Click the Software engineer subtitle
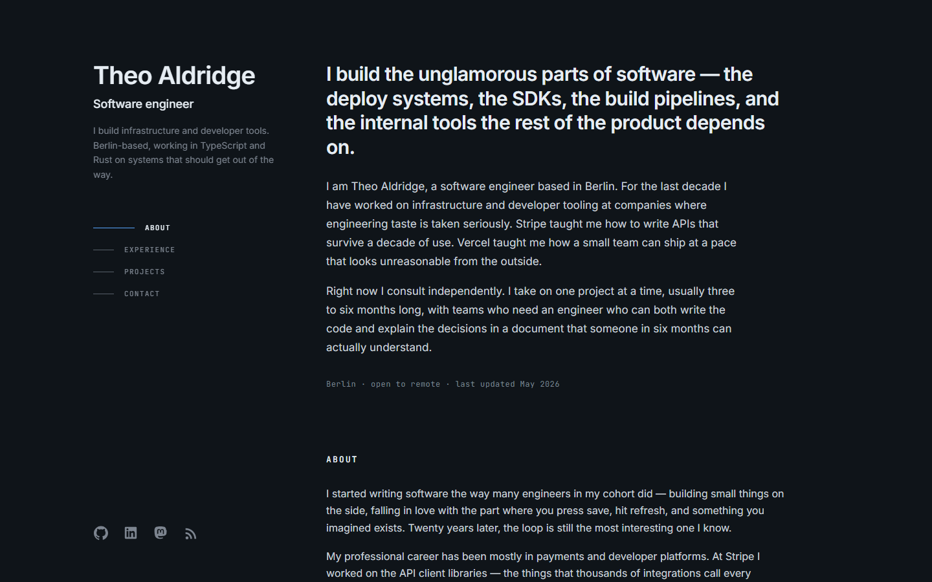The width and height of the screenshot is (932, 582). (143, 104)
